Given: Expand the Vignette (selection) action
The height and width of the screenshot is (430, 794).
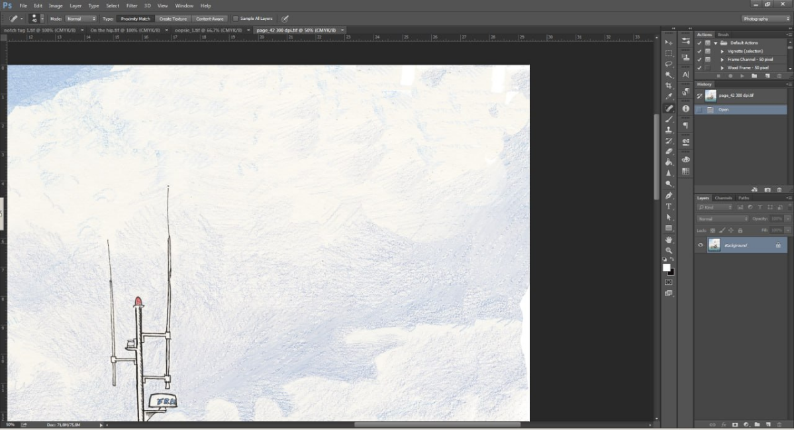Looking at the screenshot, I should coord(722,51).
